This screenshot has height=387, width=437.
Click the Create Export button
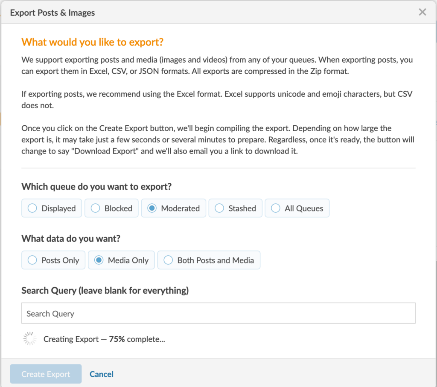coord(46,374)
